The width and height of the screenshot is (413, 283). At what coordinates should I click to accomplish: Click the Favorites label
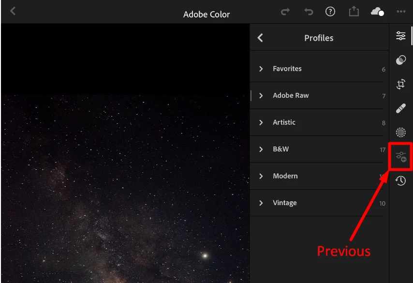[x=287, y=69]
